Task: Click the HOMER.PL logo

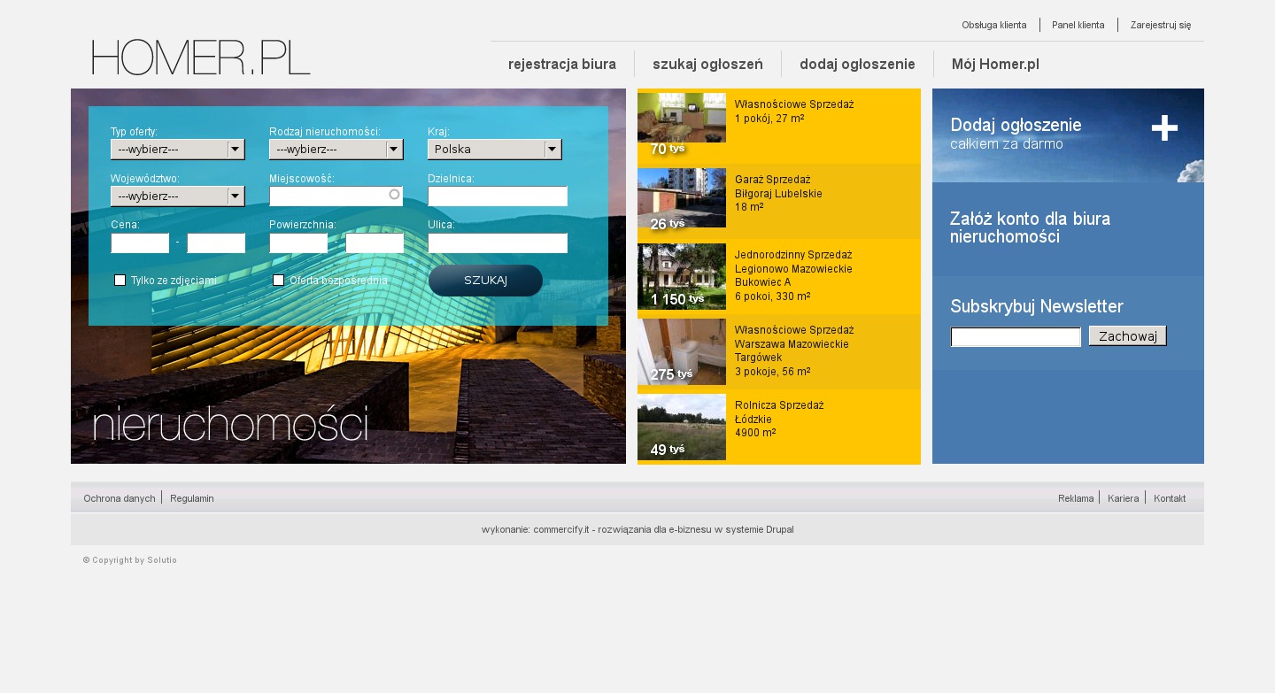Action: (201, 58)
